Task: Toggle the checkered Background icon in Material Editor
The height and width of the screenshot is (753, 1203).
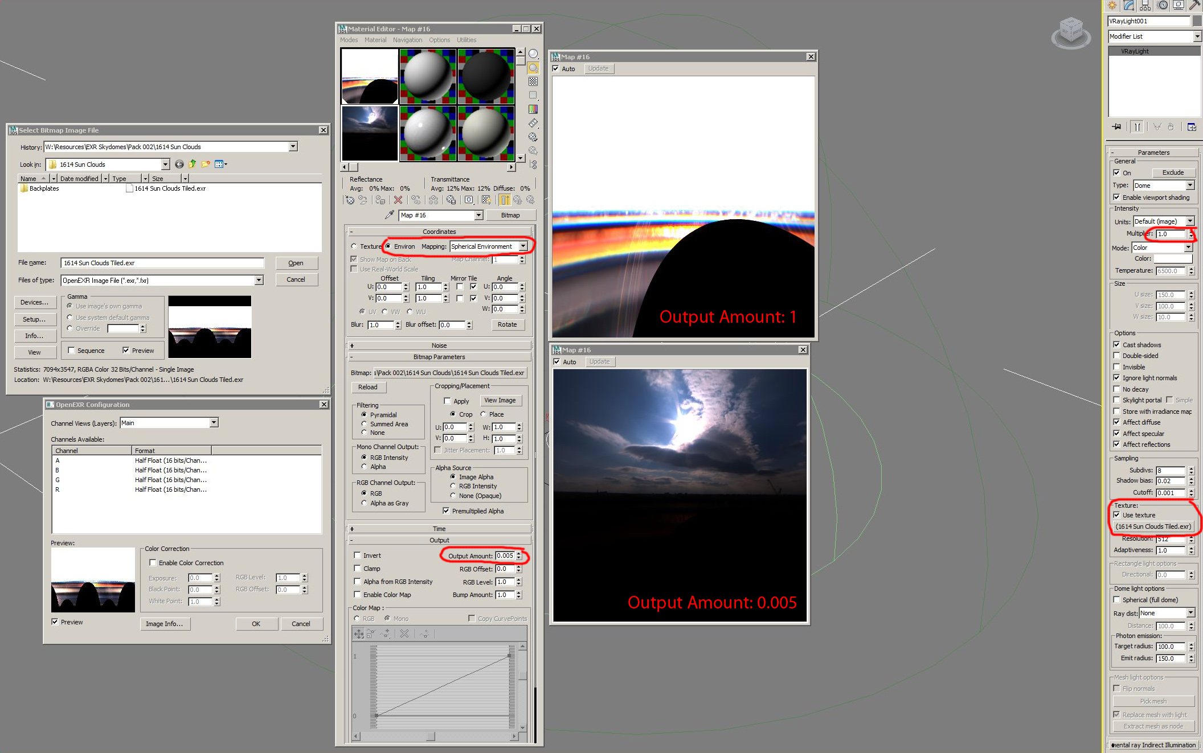Action: pyautogui.click(x=533, y=81)
